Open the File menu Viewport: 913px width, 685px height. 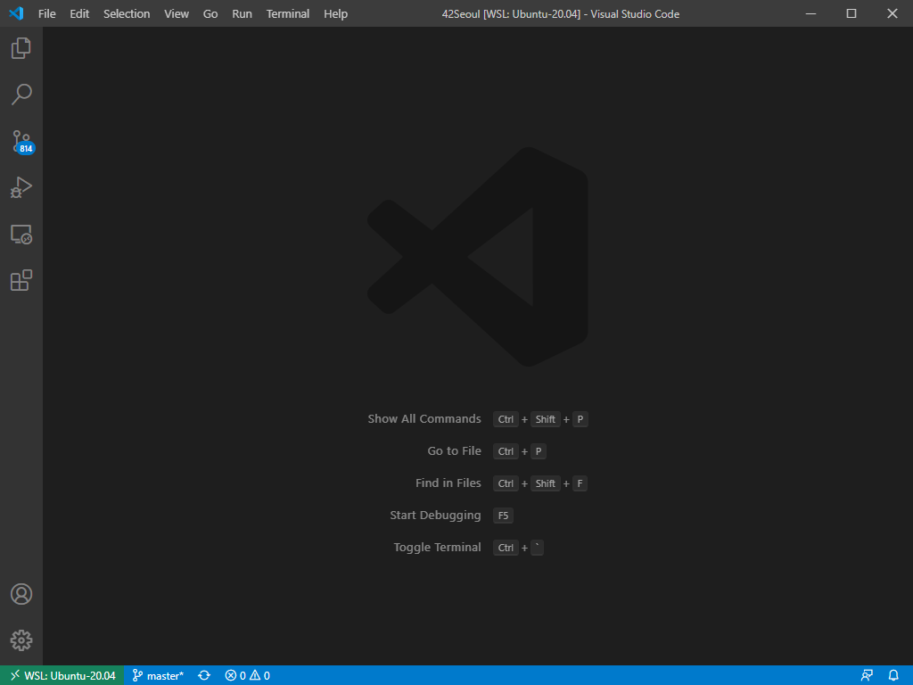46,14
